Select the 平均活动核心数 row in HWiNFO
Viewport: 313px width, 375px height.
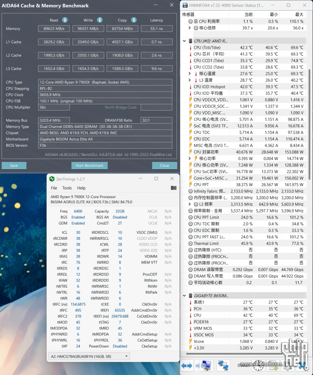243,283
